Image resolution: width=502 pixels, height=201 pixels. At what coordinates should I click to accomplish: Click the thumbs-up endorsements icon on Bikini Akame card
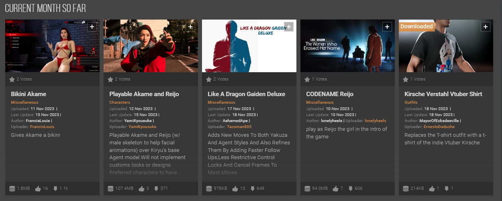38,188
